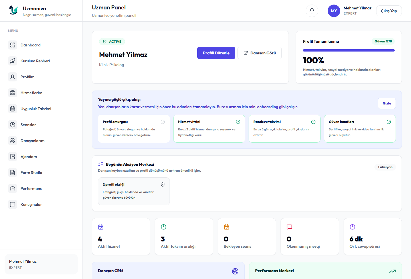411x279 pixels.
Task: Open the Güven kanıtları step card
Action: tap(360, 129)
